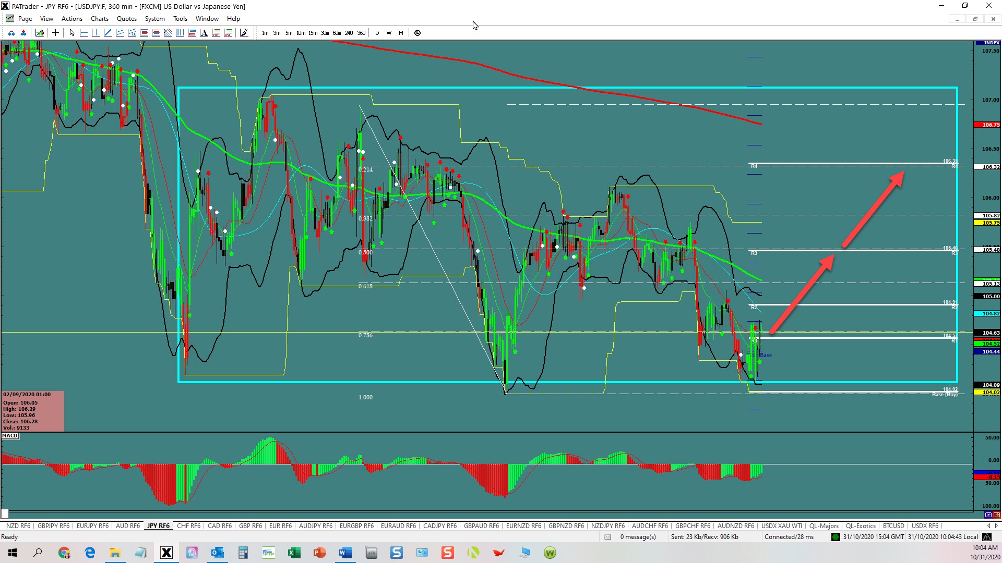This screenshot has height=563, width=1002.
Task: Open the Charts menu
Action: coord(100,19)
